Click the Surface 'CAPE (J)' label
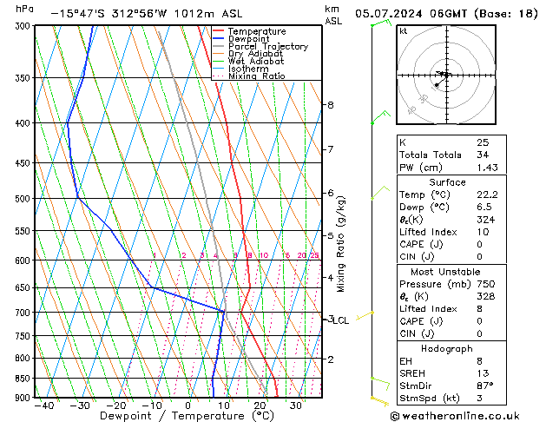 (x=421, y=244)
